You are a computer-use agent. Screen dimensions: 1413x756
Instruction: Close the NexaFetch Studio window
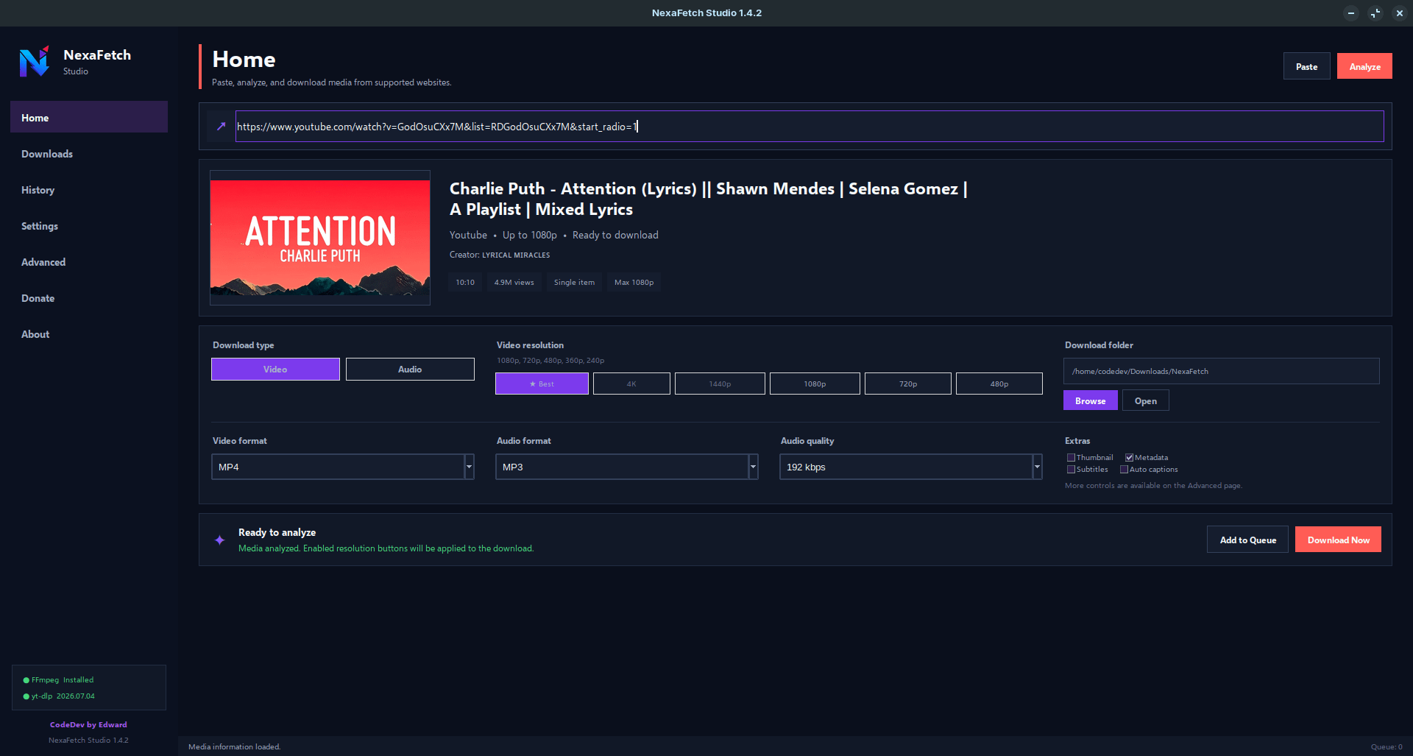tap(1400, 13)
